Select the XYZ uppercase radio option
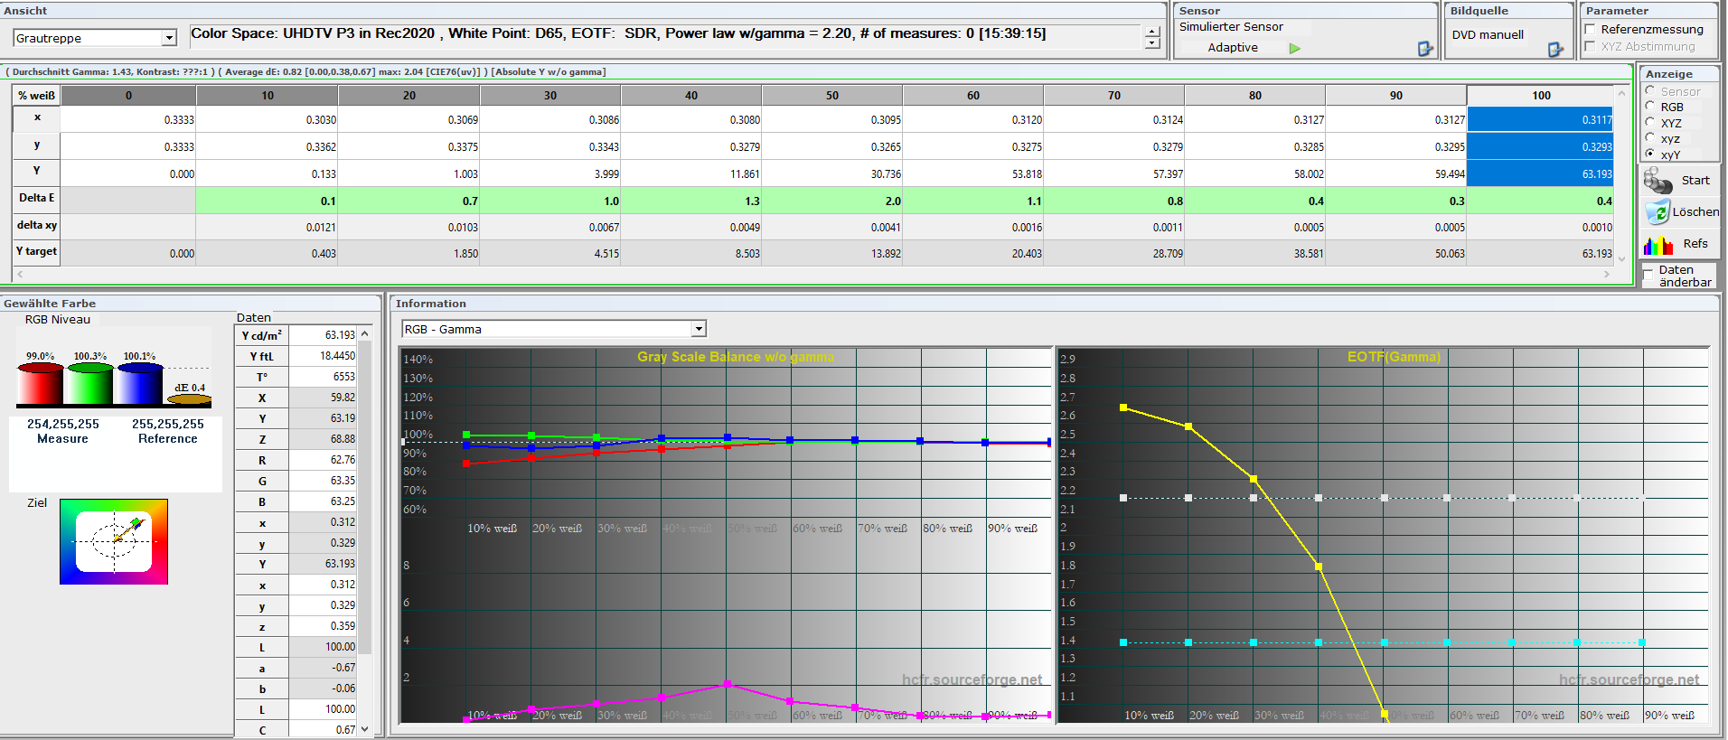Image resolution: width=1728 pixels, height=740 pixels. 1650,123
